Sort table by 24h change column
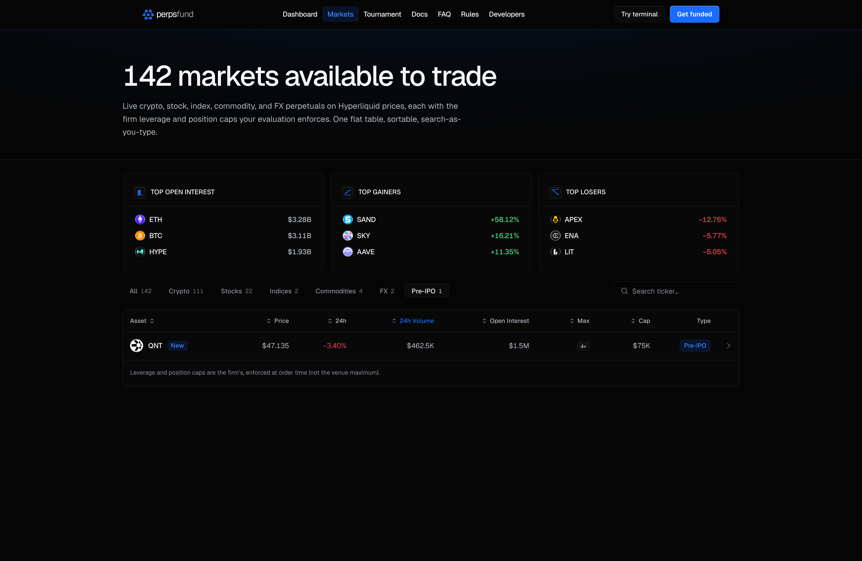The image size is (862, 561). 337,321
